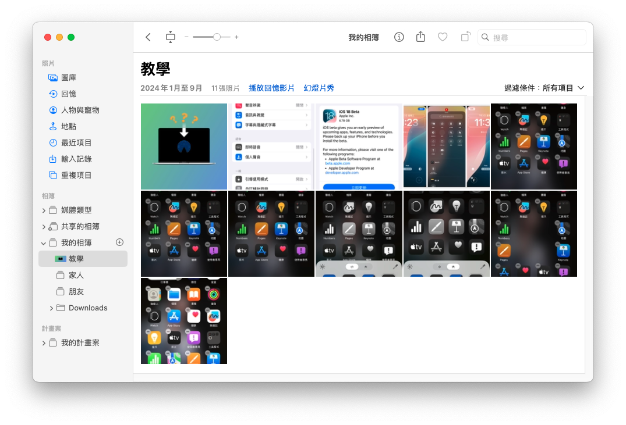Click the album title 教學
Image resolution: width=626 pixels, height=425 pixels.
[x=155, y=69]
